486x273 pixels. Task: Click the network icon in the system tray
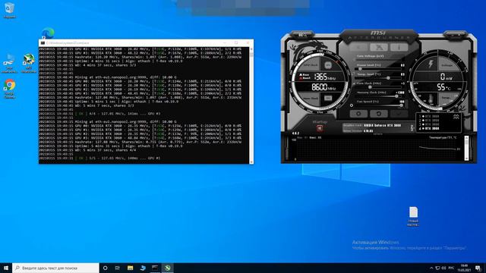(437, 268)
